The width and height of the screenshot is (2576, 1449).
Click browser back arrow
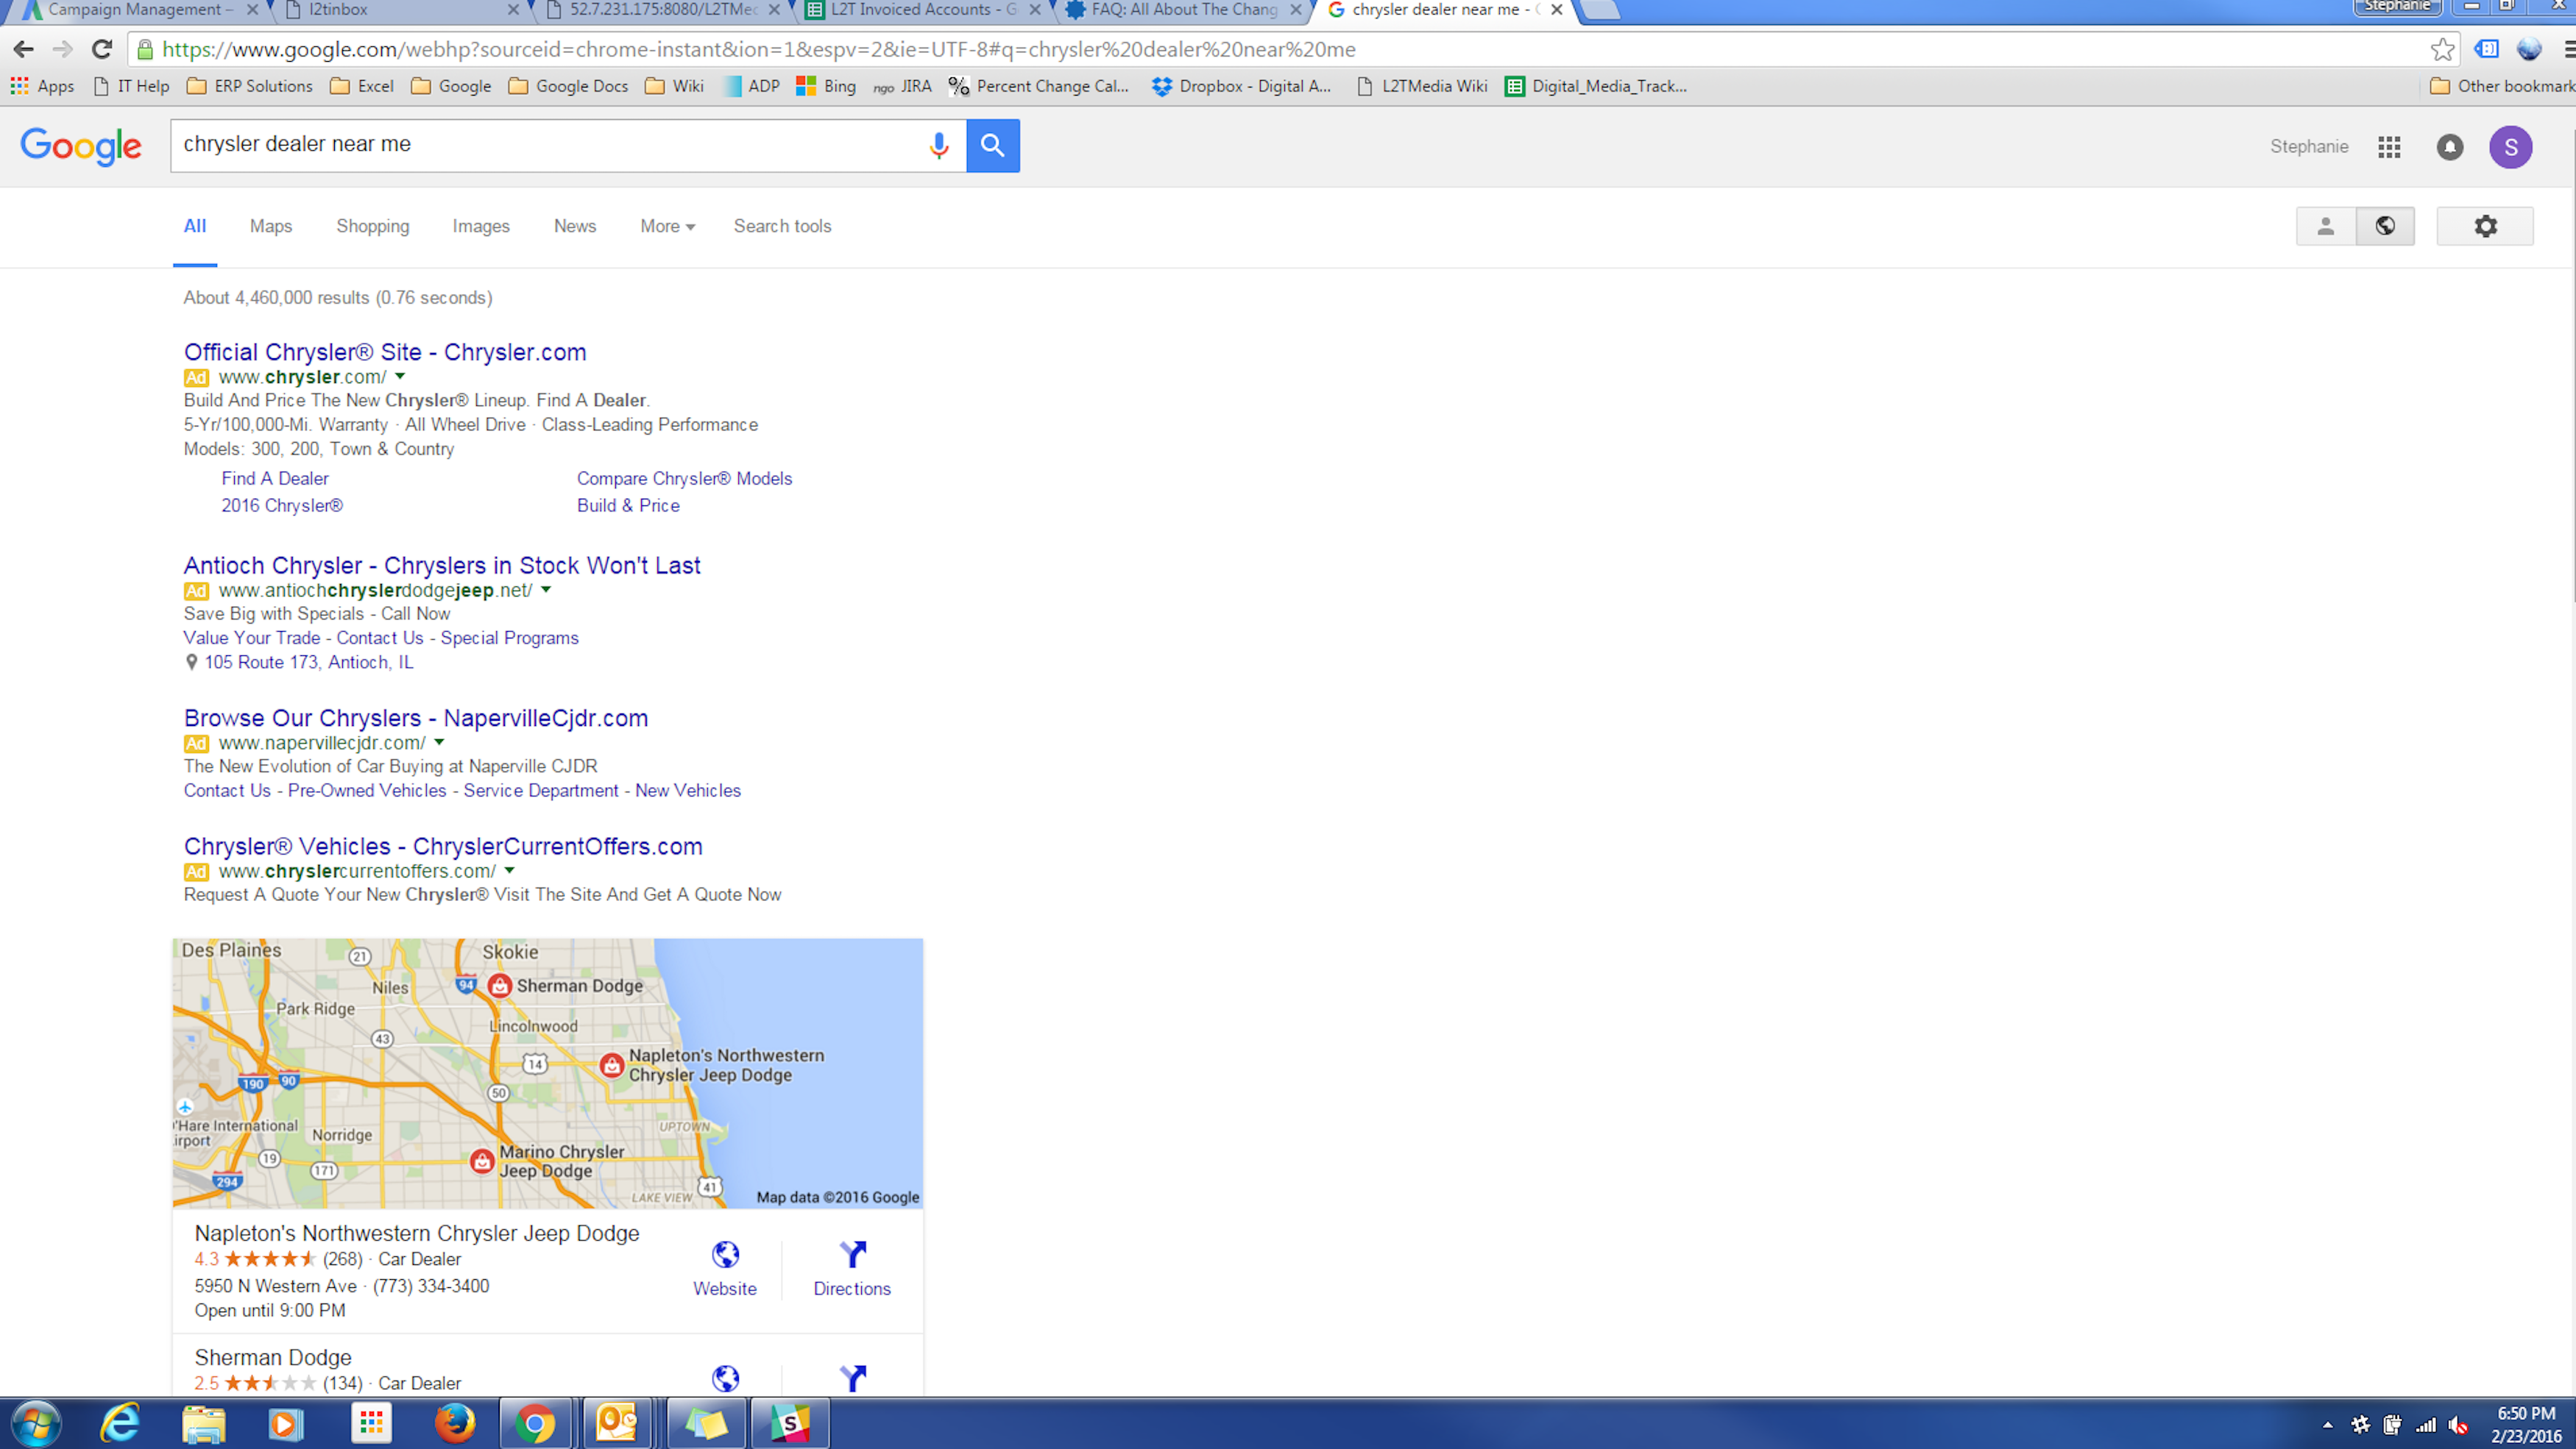coord(23,49)
